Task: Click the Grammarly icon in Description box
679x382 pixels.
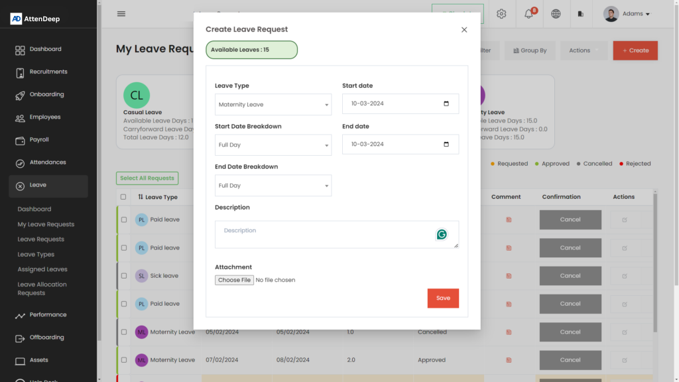Action: 442,234
